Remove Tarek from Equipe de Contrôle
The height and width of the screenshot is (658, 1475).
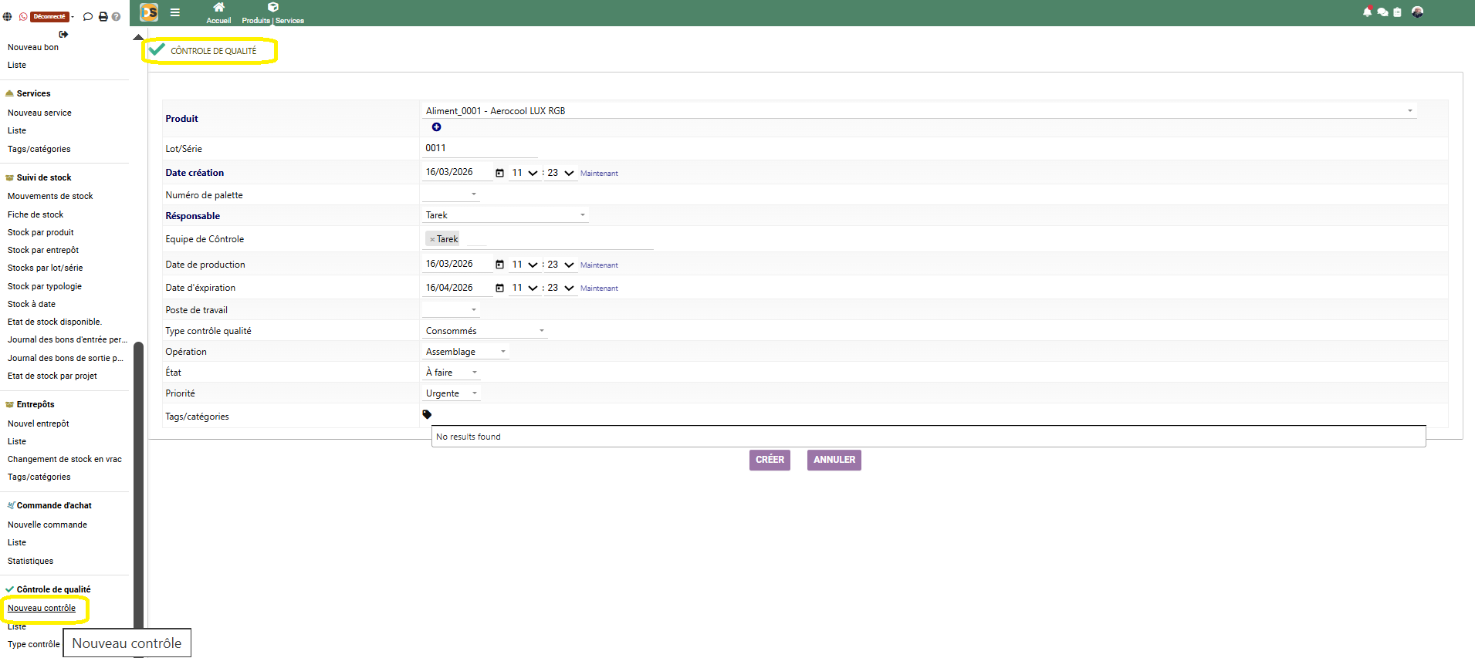pos(432,240)
